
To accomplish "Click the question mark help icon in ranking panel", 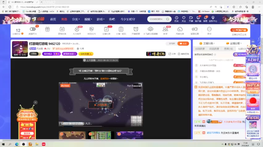I will pos(215,55).
